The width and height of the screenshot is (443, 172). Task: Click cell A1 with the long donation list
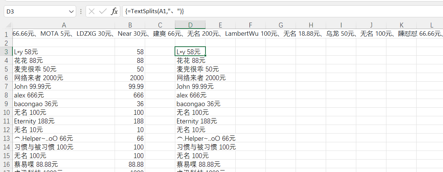[x=64, y=34]
